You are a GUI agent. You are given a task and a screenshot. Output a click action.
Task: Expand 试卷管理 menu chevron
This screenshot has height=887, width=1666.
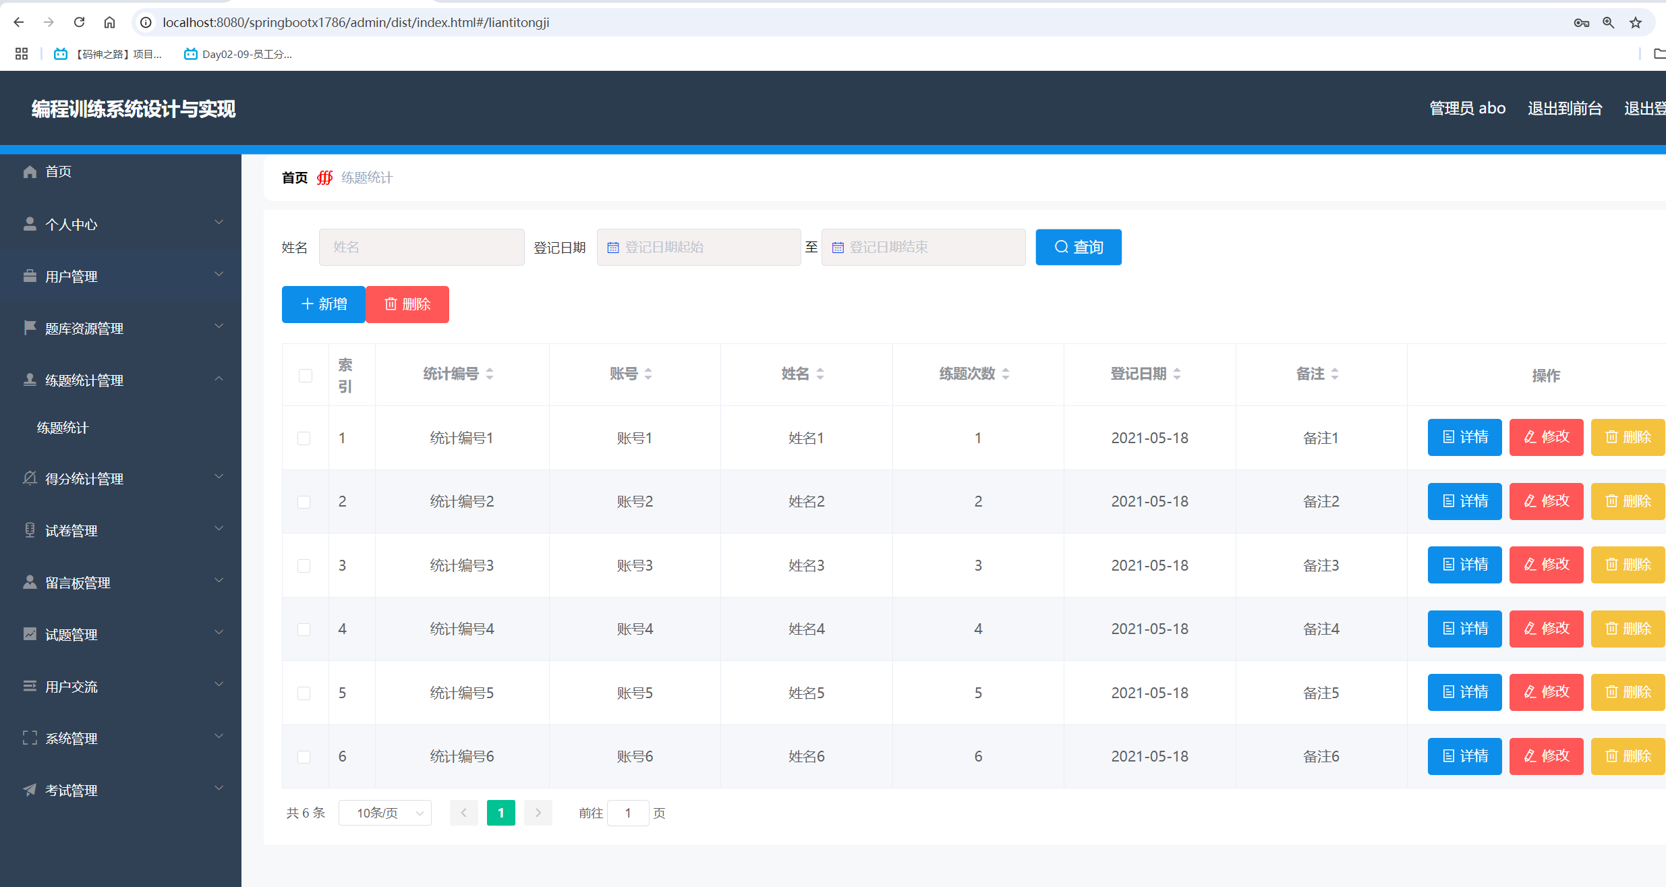click(219, 529)
